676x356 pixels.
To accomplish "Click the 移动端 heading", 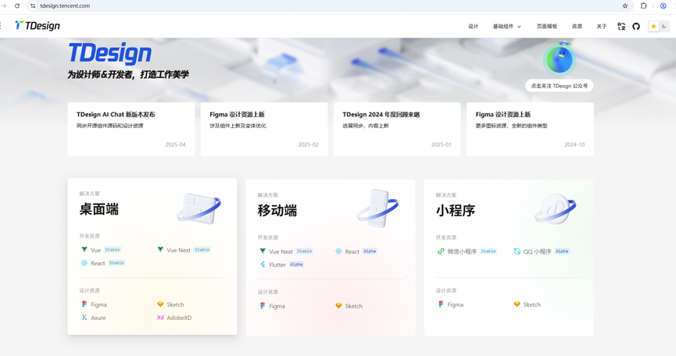I will [x=277, y=211].
